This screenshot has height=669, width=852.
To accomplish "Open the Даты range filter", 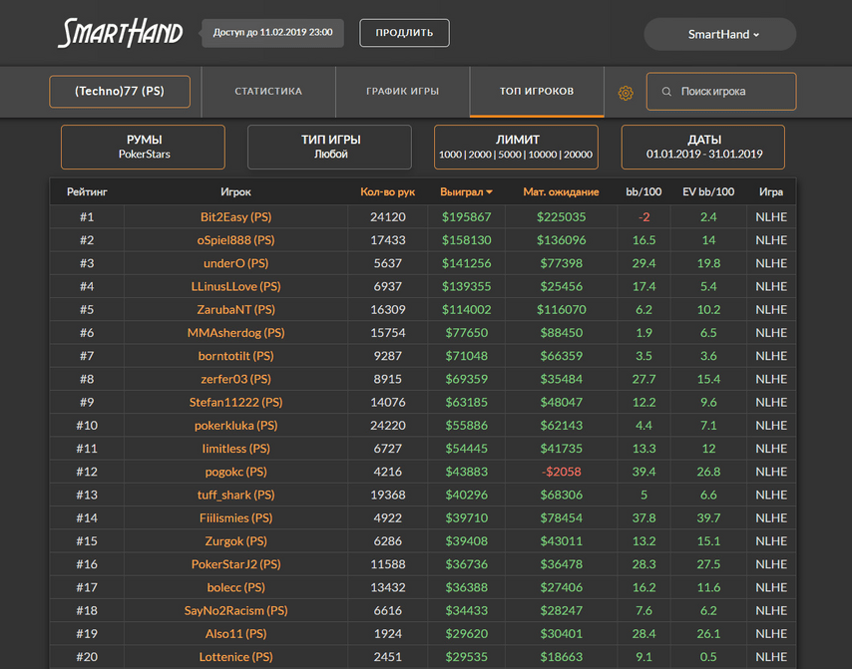I will coord(703,148).
